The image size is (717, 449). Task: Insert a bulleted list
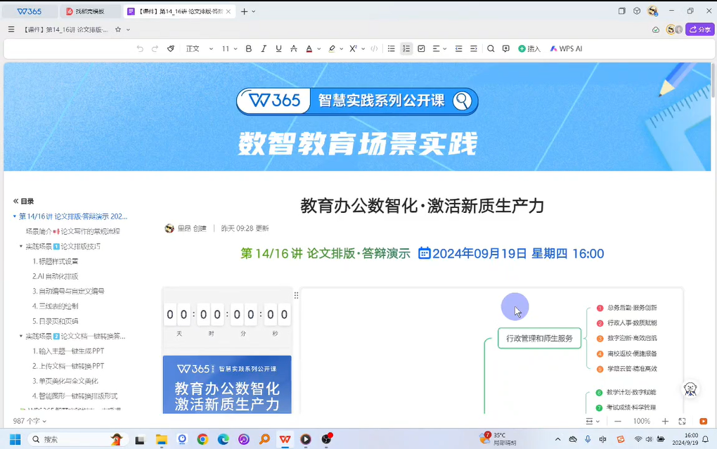[392, 49]
